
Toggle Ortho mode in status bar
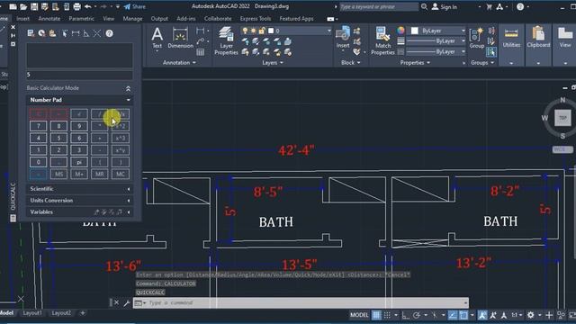pyautogui.click(x=406, y=315)
